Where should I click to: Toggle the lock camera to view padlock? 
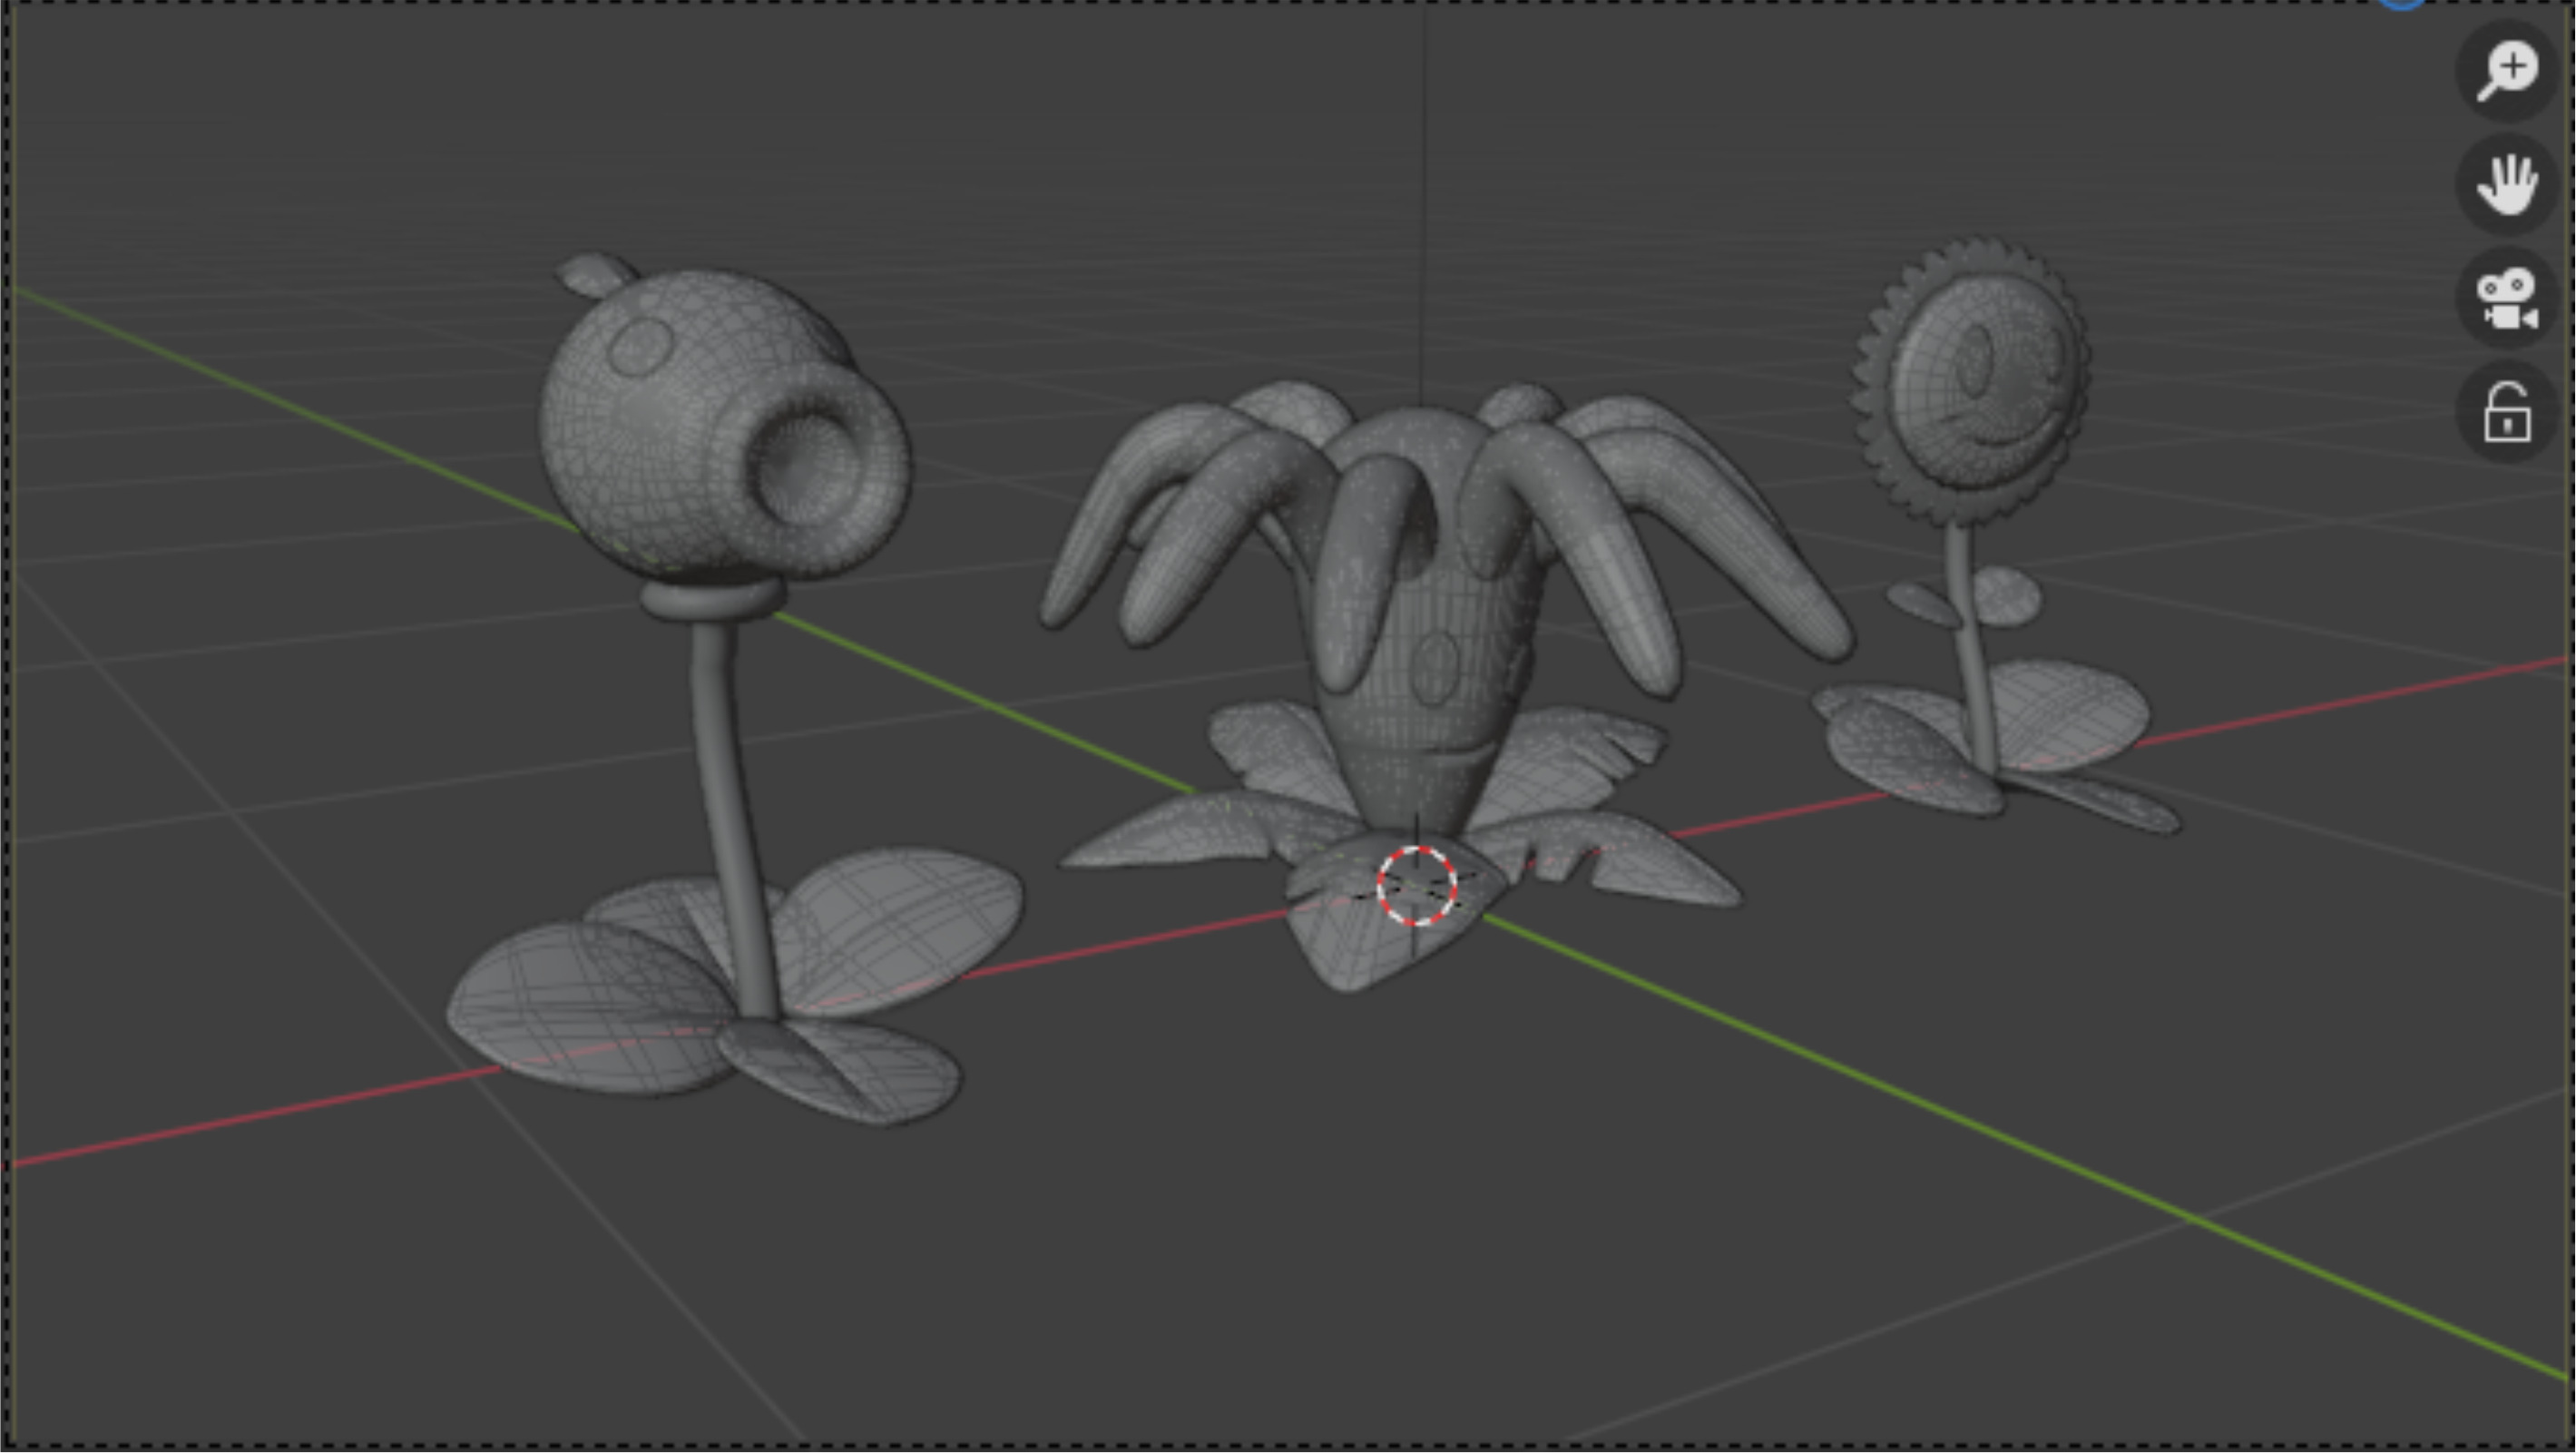pyautogui.click(x=2507, y=411)
